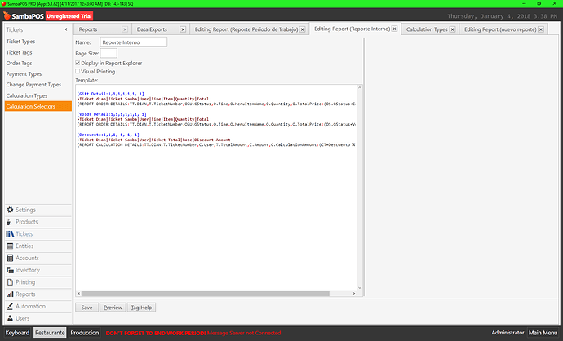Image resolution: width=563 pixels, height=341 pixels.
Task: Select the Entities section icon
Action: click(10, 246)
